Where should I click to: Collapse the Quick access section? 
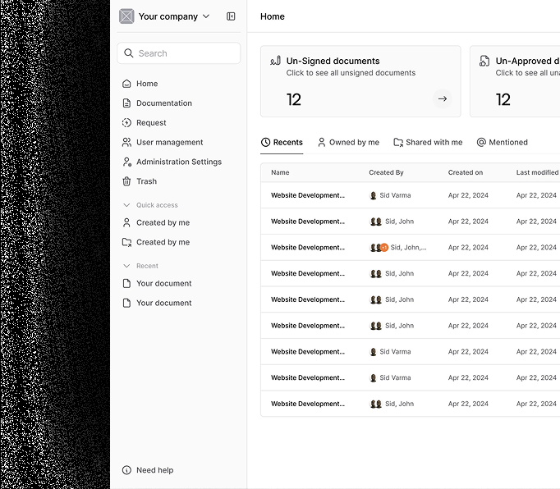126,205
